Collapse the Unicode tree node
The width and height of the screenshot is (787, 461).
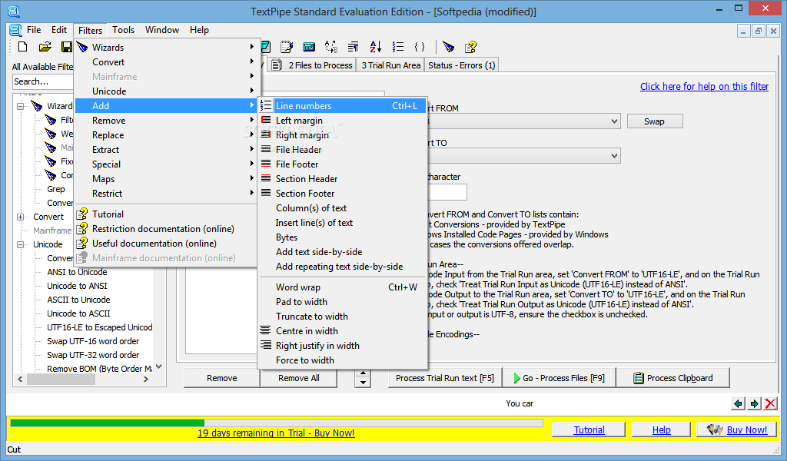tap(21, 244)
